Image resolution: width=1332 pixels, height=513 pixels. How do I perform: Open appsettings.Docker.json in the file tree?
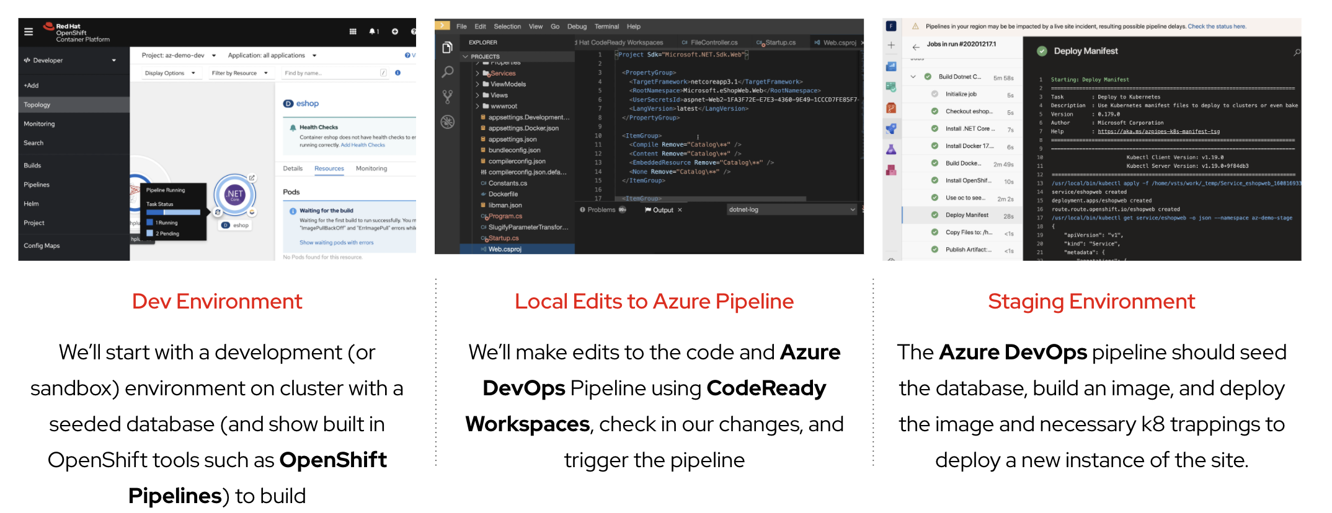point(523,128)
